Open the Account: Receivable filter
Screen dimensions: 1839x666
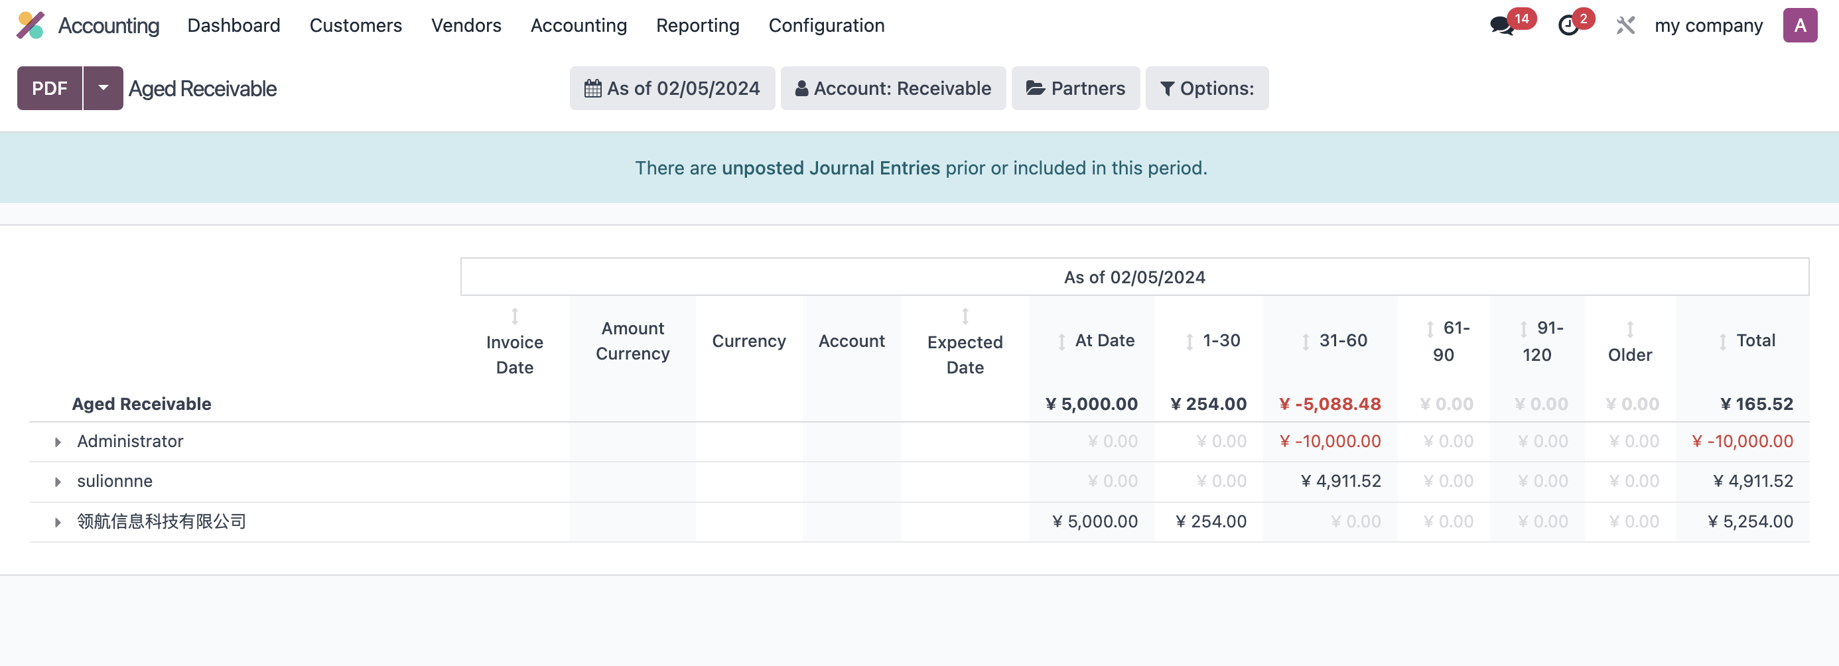click(x=893, y=88)
